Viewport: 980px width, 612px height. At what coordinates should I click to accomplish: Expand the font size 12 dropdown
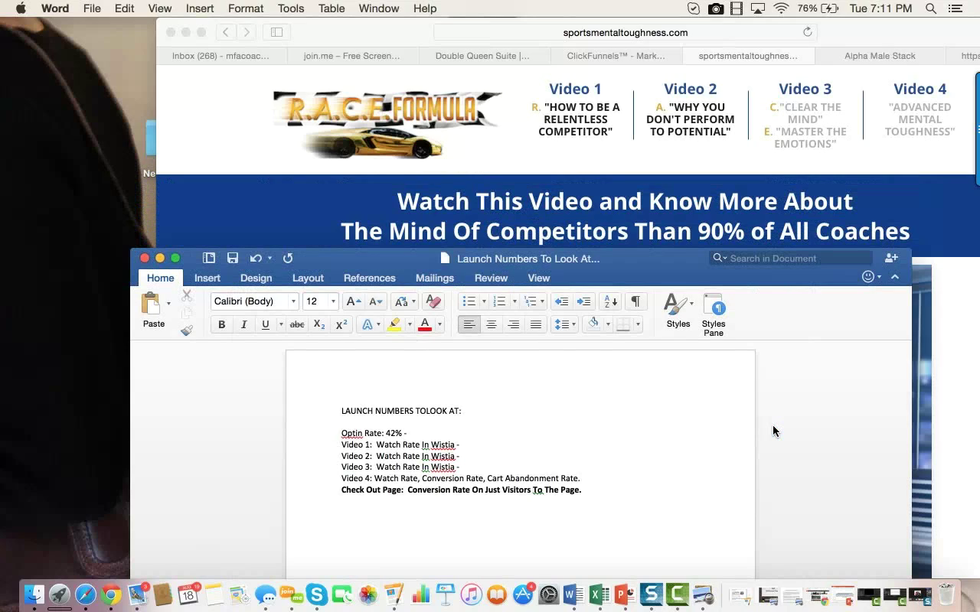click(333, 301)
